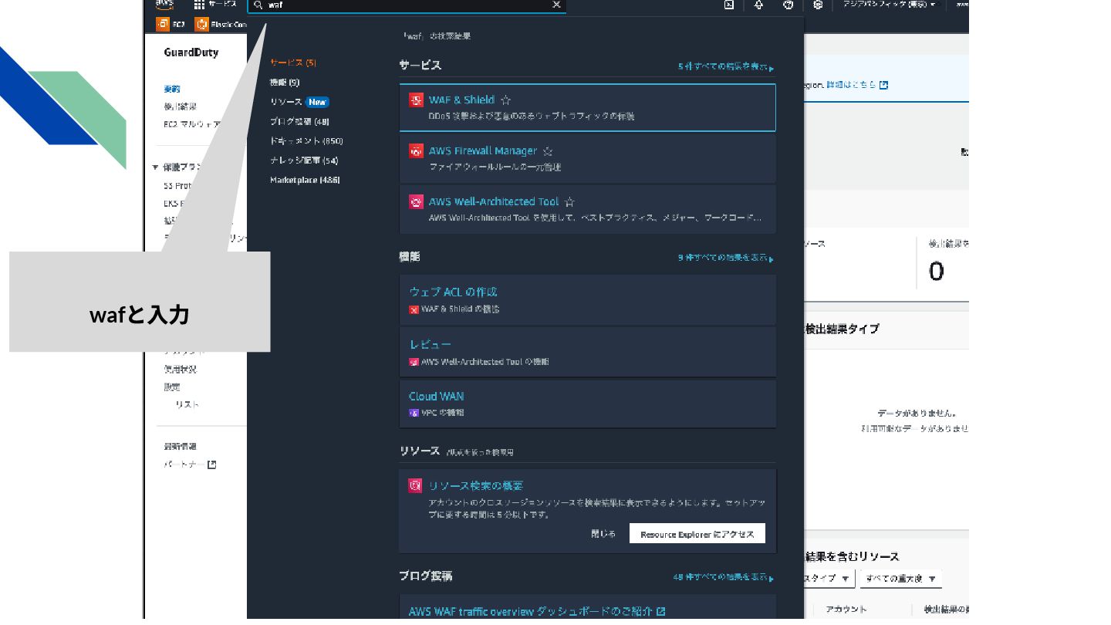Open Elastic Container shortcut in favorites bar

tap(221, 24)
